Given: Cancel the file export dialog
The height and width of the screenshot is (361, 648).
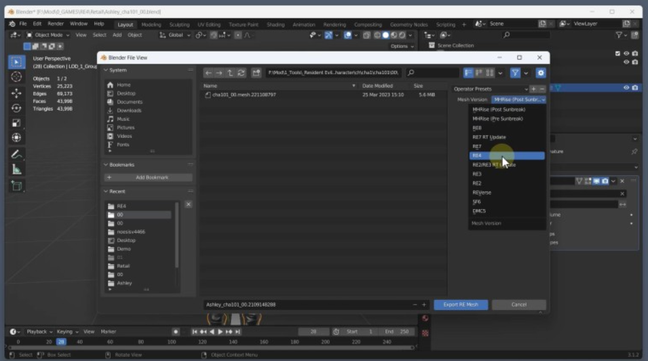Looking at the screenshot, I should 518,305.
